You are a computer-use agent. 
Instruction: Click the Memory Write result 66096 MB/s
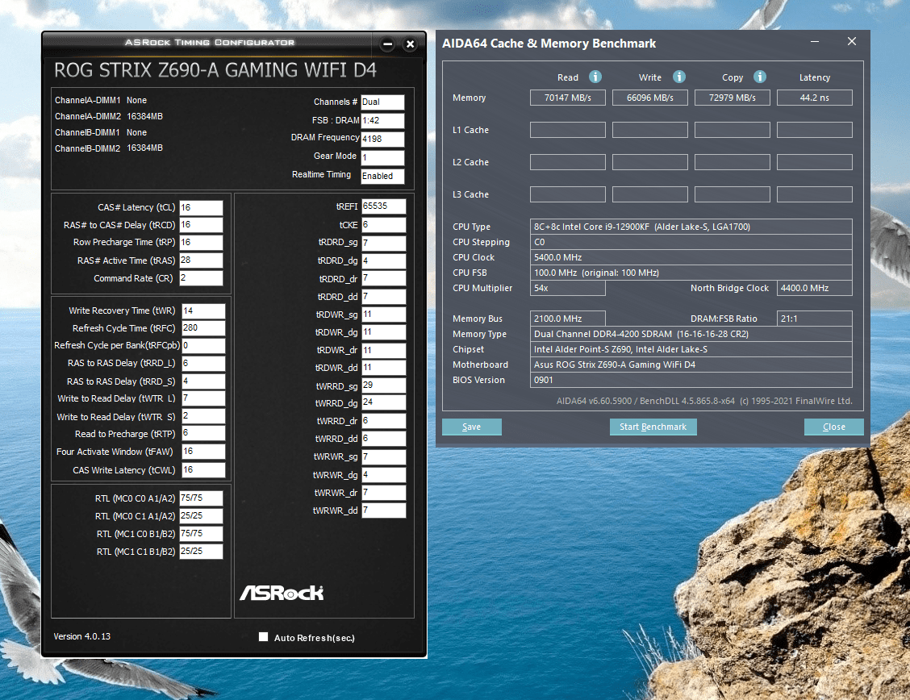tap(650, 98)
